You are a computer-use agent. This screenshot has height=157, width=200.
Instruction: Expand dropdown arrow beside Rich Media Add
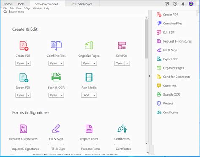coord(94,95)
